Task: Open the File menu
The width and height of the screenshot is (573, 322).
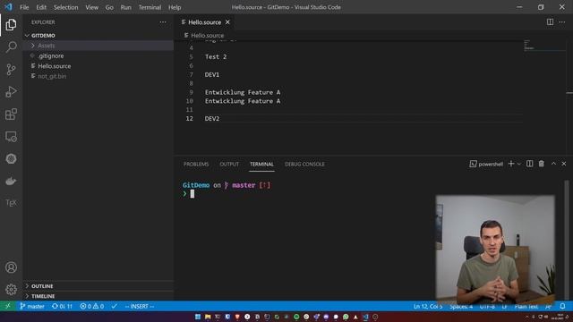Action: [x=24, y=7]
